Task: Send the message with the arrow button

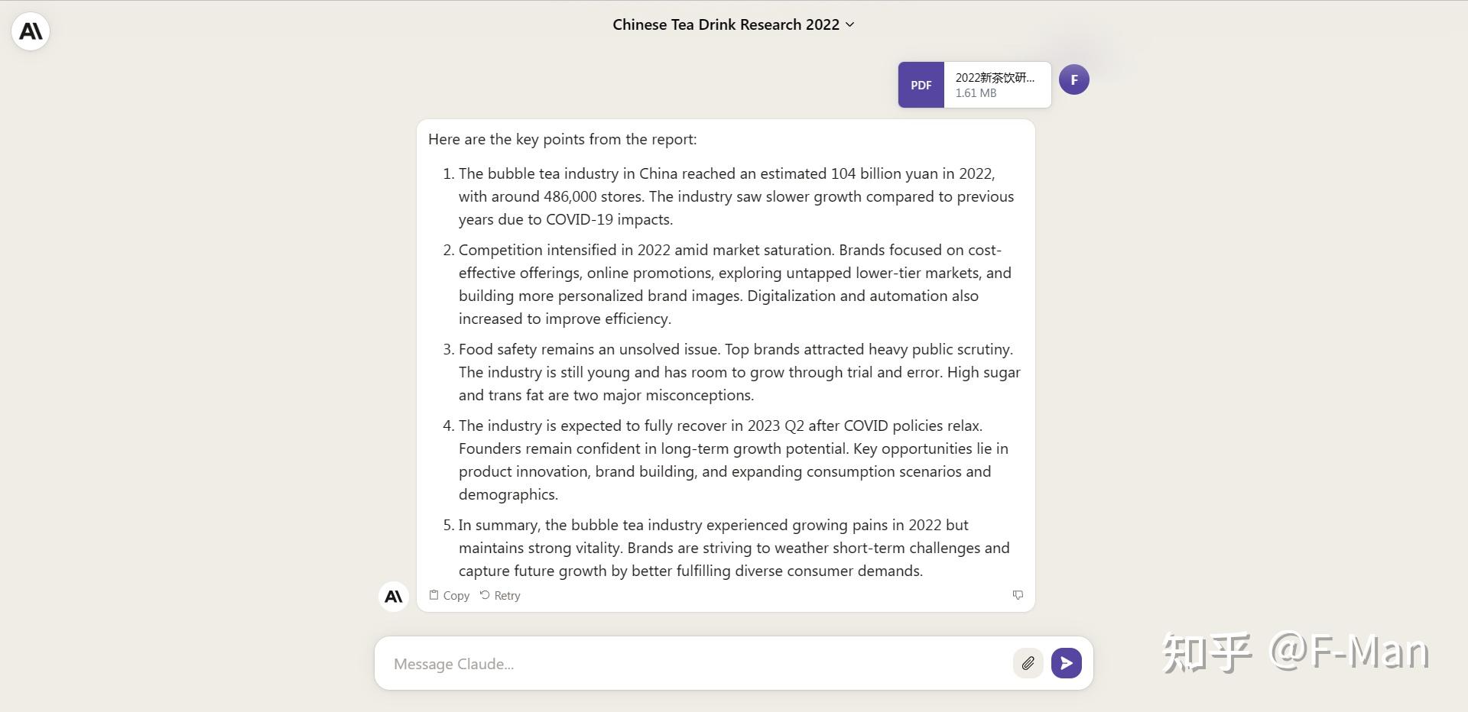Action: tap(1066, 663)
